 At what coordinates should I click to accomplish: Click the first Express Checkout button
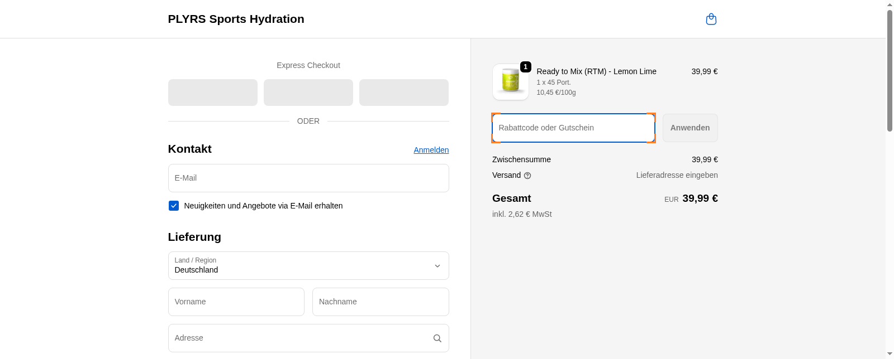(212, 93)
